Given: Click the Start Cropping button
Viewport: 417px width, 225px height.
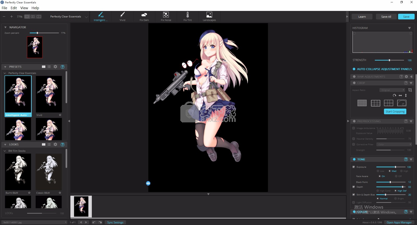Looking at the screenshot, I should pos(395,111).
